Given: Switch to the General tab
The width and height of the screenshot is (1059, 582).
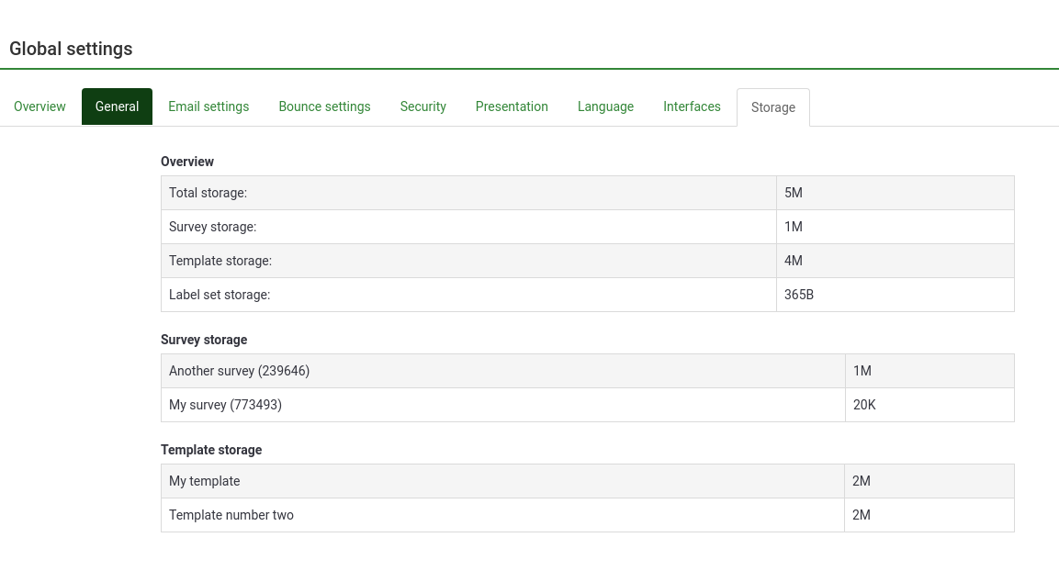Looking at the screenshot, I should pyautogui.click(x=117, y=106).
